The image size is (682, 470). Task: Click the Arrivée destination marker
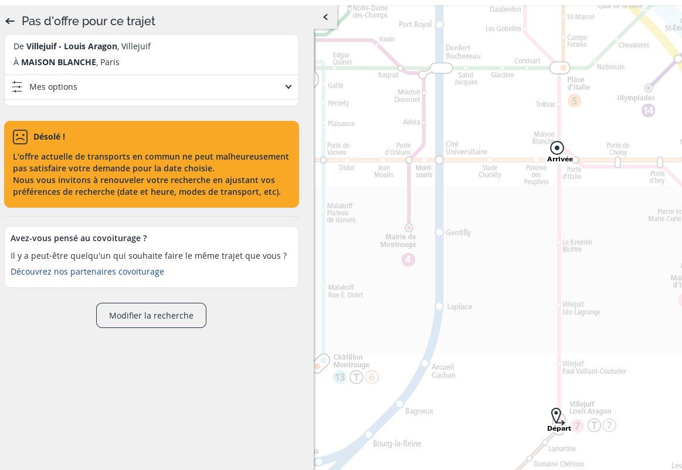coord(557,148)
